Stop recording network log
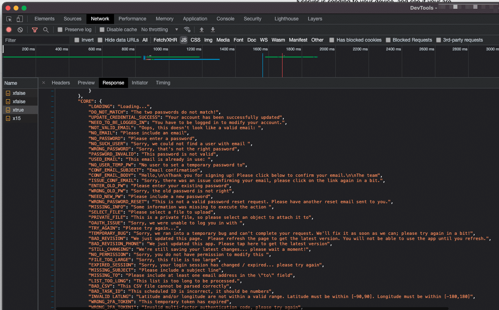The image size is (499, 310). (9, 30)
